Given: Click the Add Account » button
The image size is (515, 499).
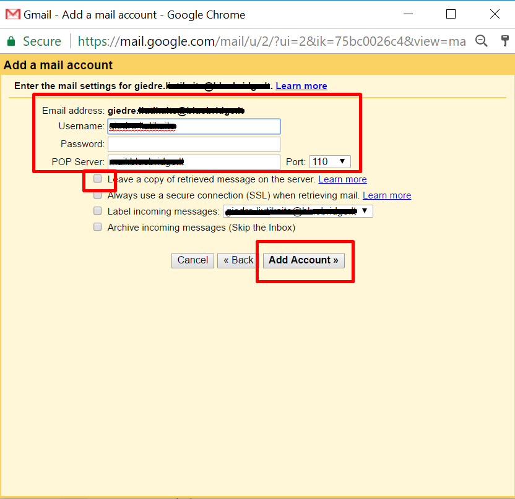Looking at the screenshot, I should pyautogui.click(x=304, y=260).
